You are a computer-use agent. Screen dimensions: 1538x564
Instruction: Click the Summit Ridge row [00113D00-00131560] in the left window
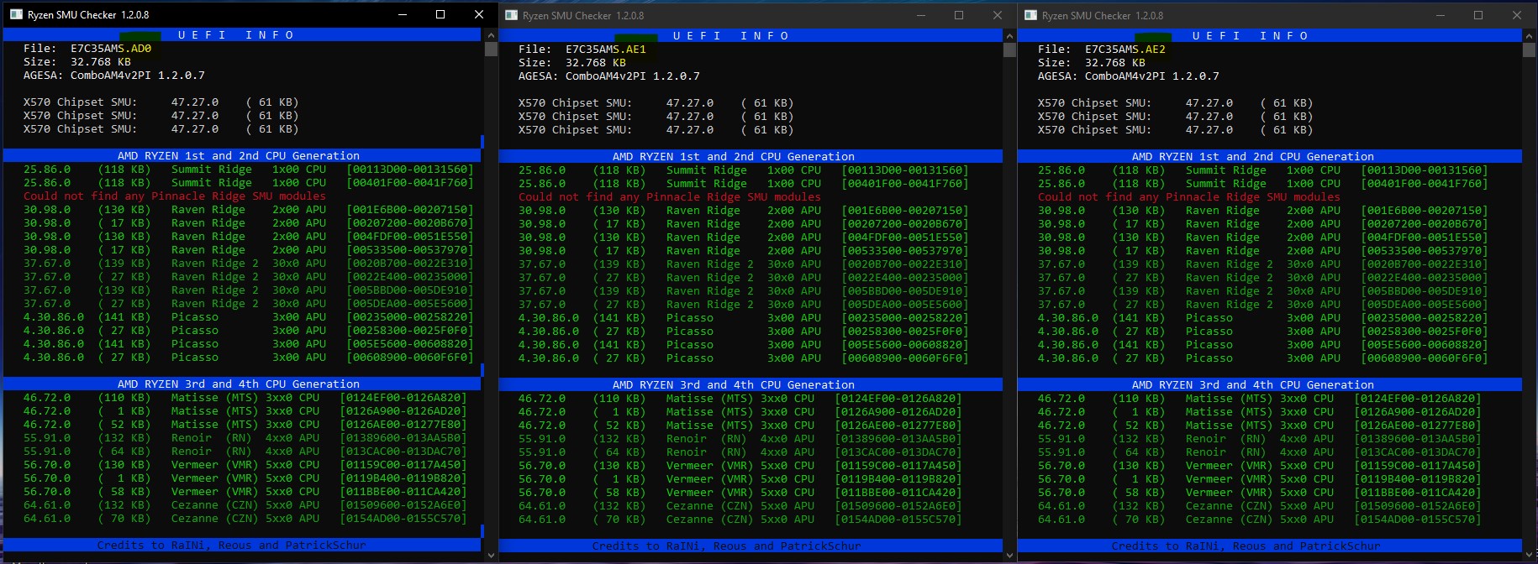coord(249,170)
